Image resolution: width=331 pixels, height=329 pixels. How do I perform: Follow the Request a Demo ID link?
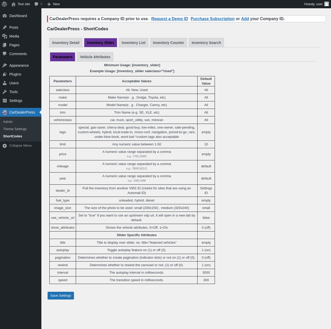pyautogui.click(x=170, y=19)
